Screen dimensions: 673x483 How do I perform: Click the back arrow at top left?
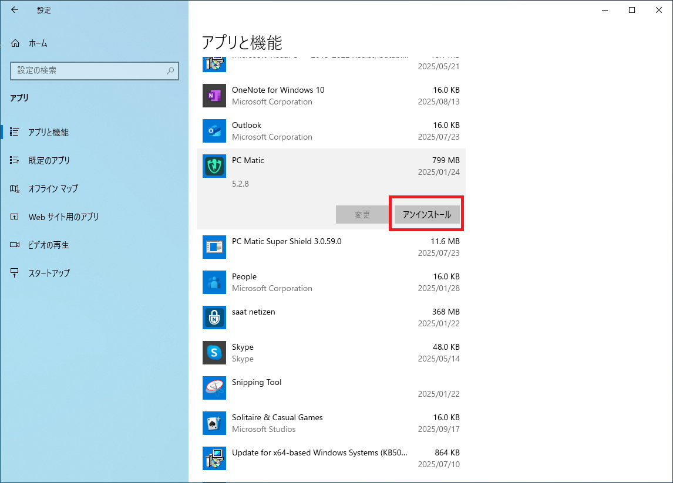(14, 10)
